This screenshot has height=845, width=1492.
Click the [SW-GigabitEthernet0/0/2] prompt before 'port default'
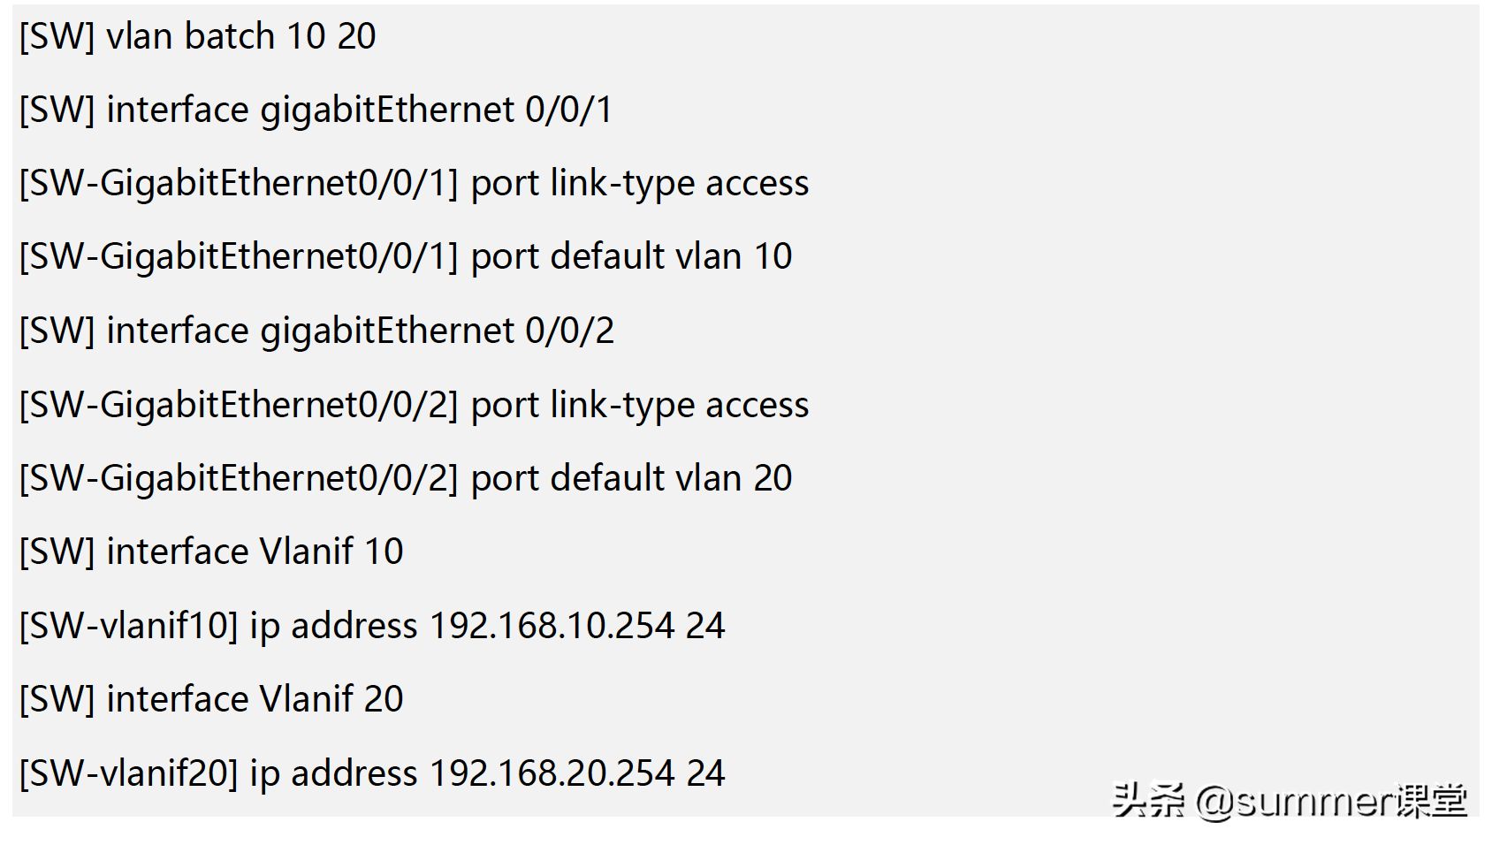pos(239,478)
